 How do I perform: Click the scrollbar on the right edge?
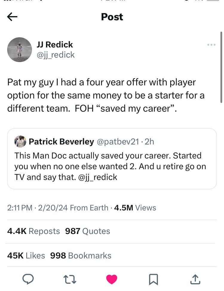pyautogui.click(x=221, y=67)
